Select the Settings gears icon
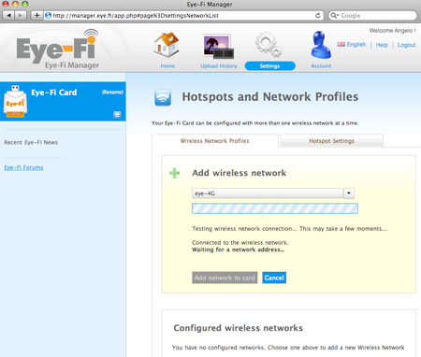Screen dimensions: 421x357 pos(269,45)
